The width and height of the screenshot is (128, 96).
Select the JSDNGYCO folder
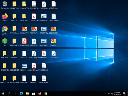(15, 5)
